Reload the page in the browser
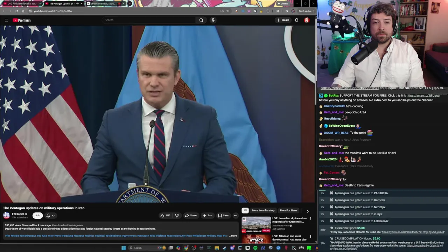The height and width of the screenshot is (252, 448). [16, 11]
